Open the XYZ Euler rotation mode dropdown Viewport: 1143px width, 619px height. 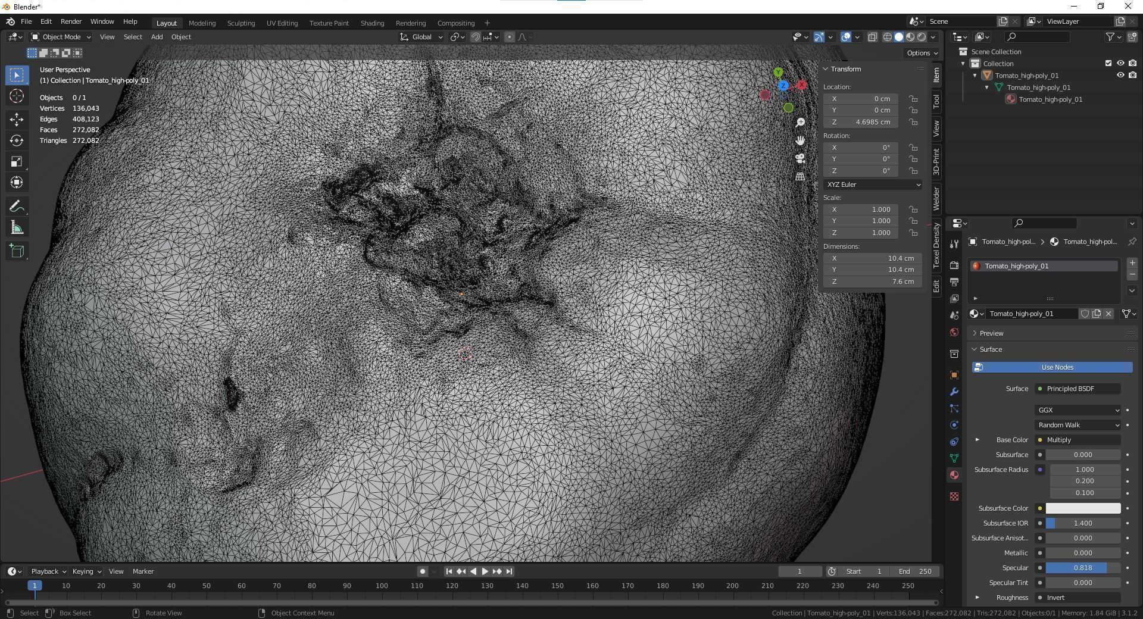tap(872, 185)
